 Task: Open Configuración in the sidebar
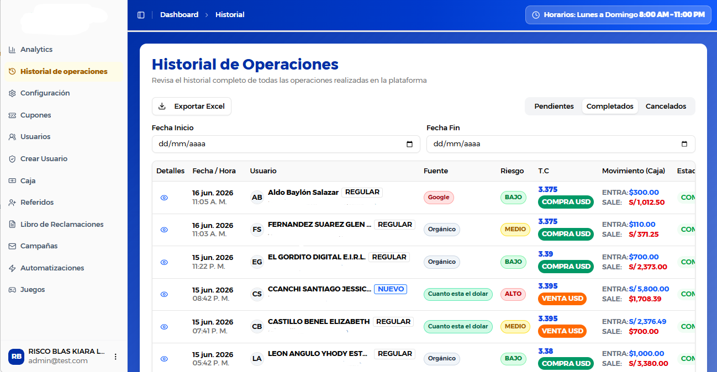pyautogui.click(x=64, y=93)
